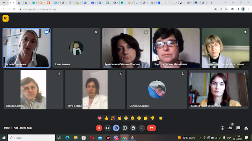Viewport: 252px width, 141px height.
Task: Send the sparkling heart reaction
Action: pyautogui.click(x=100, y=118)
